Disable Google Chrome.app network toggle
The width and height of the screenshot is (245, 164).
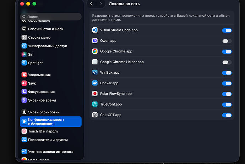227,52
